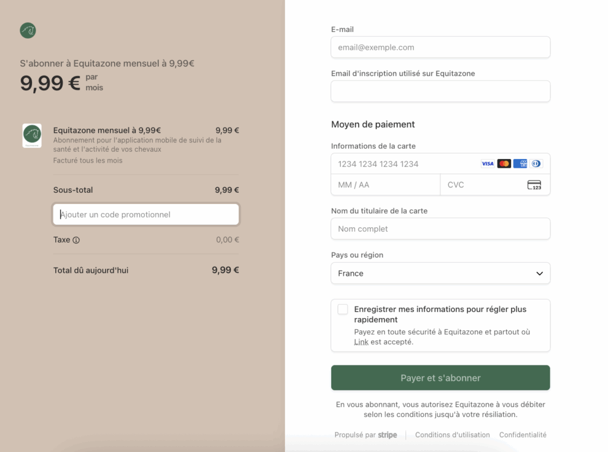Click the S'abonner à Equitazone mensuel heading
Screen dimensions: 608x452
coord(107,63)
